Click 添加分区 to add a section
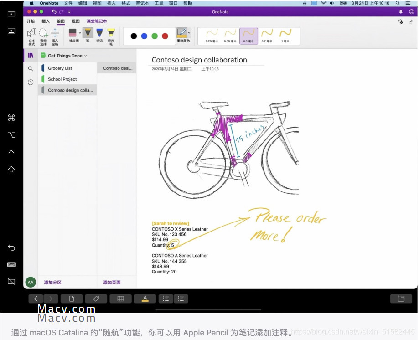The image size is (419, 340). [52, 282]
